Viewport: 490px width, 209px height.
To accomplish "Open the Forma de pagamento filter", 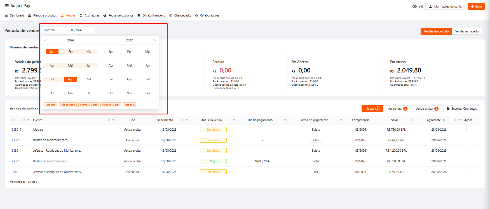I will click(341, 120).
